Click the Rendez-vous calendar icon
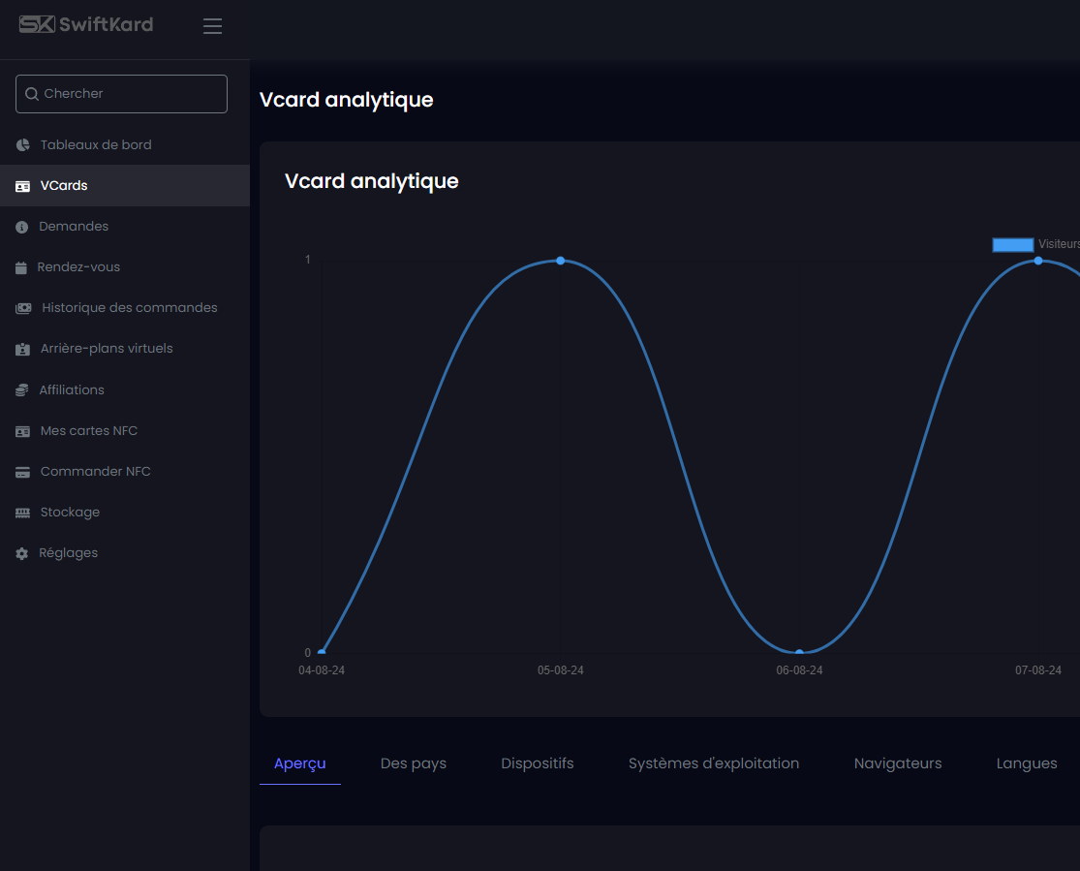This screenshot has height=871, width=1080. pos(21,267)
